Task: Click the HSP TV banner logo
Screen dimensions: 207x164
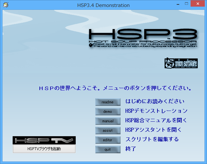Action: [x=44, y=140]
